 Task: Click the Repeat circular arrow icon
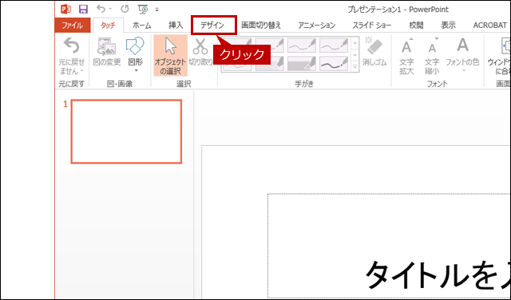(125, 9)
